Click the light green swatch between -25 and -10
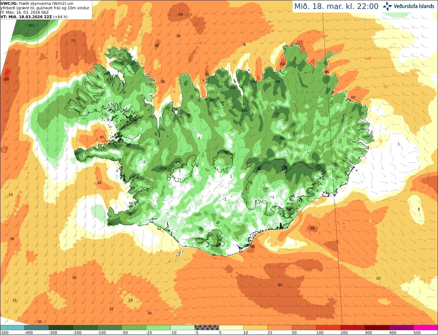 tap(158, 327)
